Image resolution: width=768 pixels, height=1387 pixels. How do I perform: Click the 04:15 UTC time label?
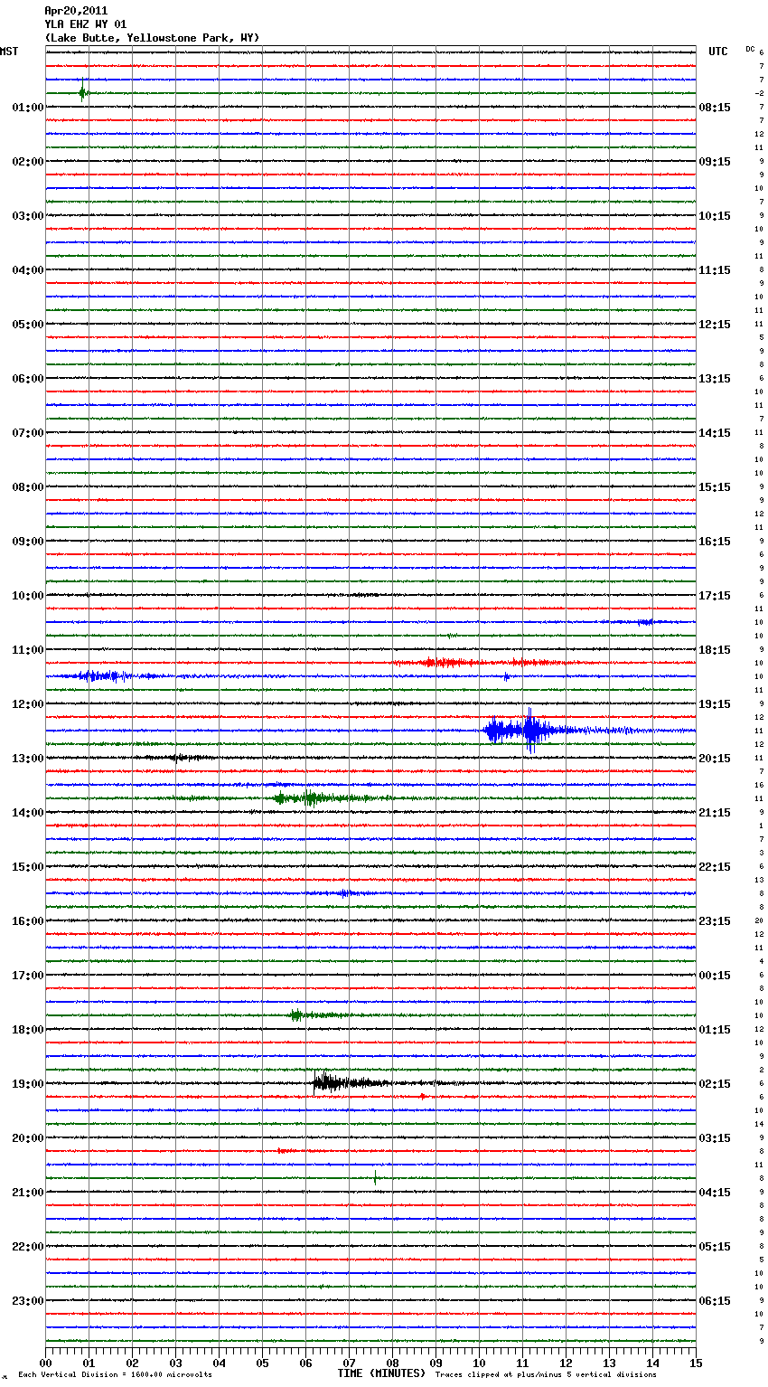pyautogui.click(x=715, y=1193)
